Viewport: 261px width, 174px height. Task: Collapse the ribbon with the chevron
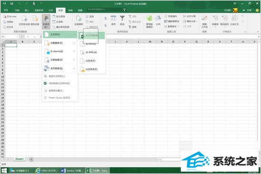coord(258,32)
